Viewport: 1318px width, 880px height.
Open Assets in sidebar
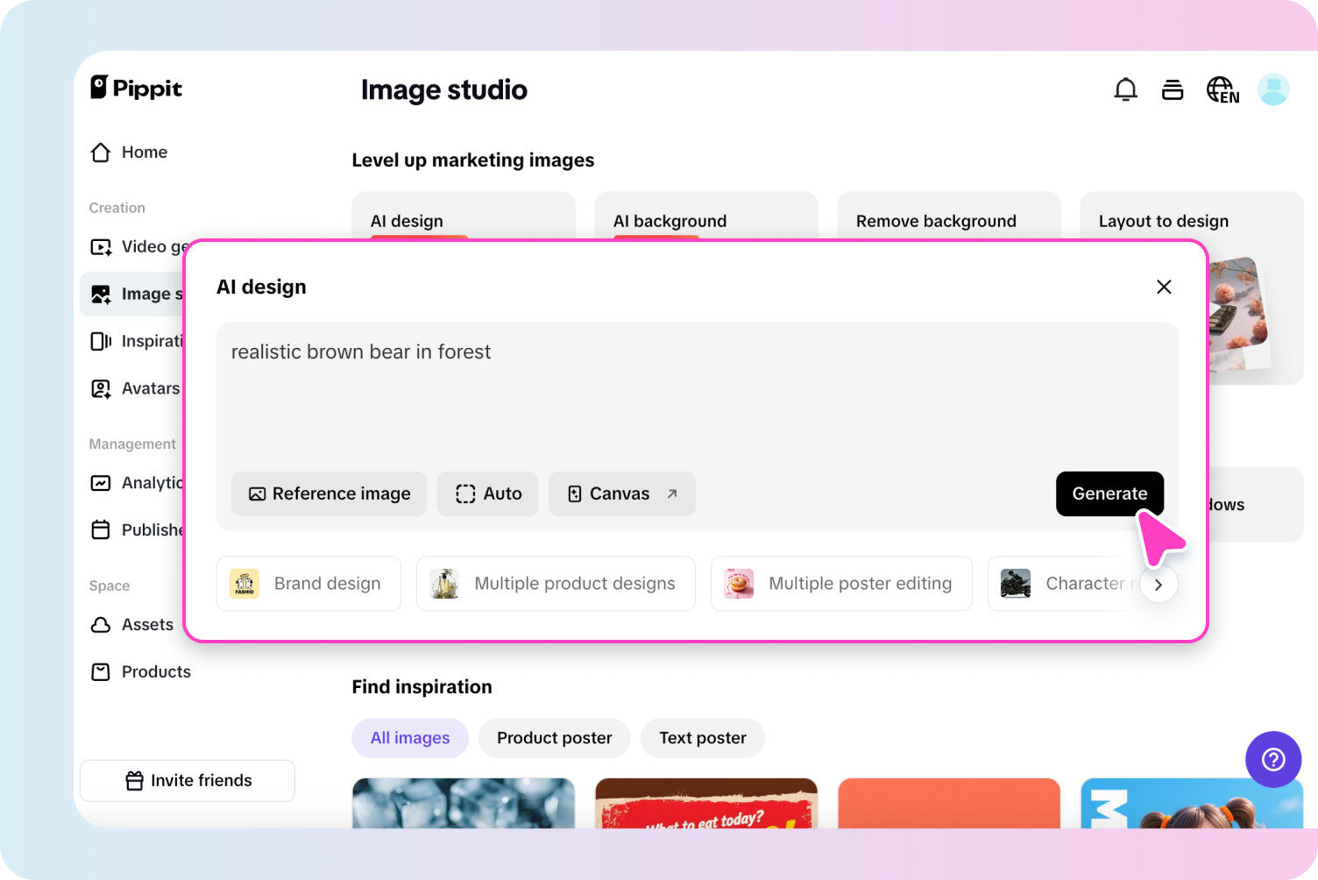pos(147,625)
